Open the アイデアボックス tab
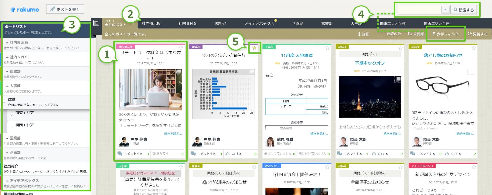 [259, 23]
